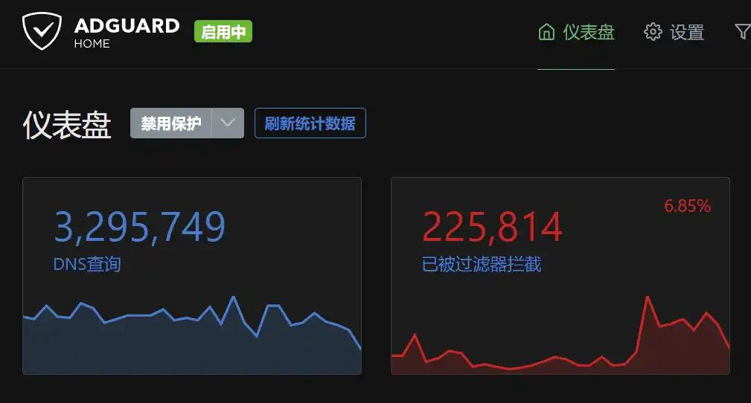Screen dimensions: 751x403
Task: Click the tallest spike on the red chart
Action: (648, 298)
